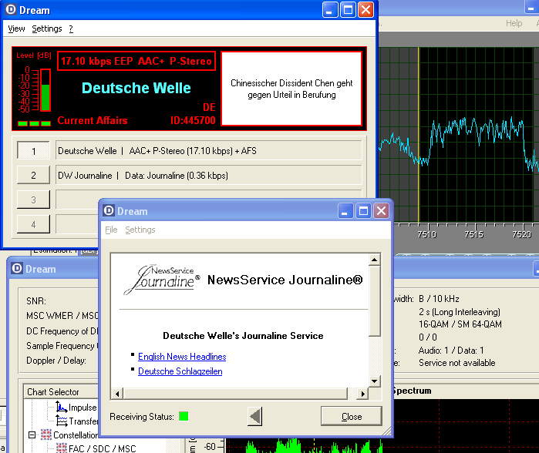The width and height of the screenshot is (539, 453).
Task: Select service button 1
Action: point(33,150)
